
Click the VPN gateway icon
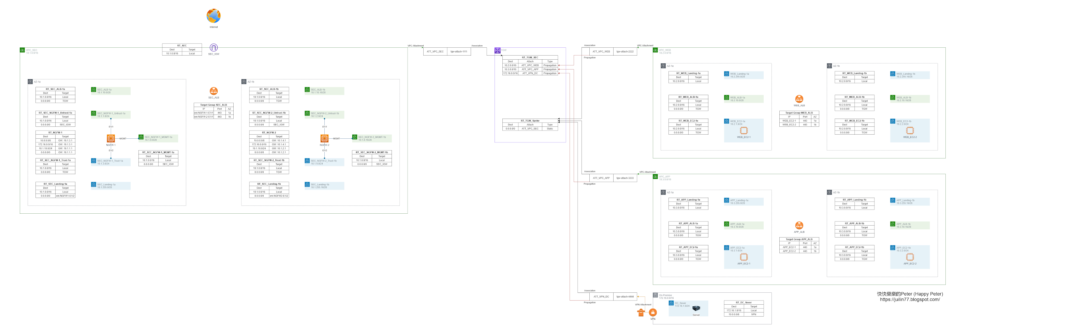pos(652,313)
